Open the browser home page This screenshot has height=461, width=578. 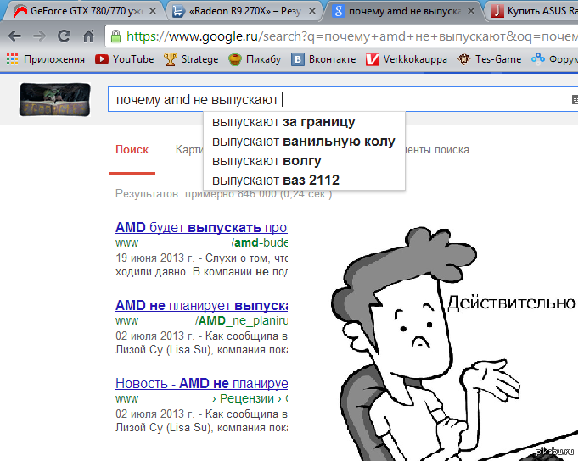(88, 36)
